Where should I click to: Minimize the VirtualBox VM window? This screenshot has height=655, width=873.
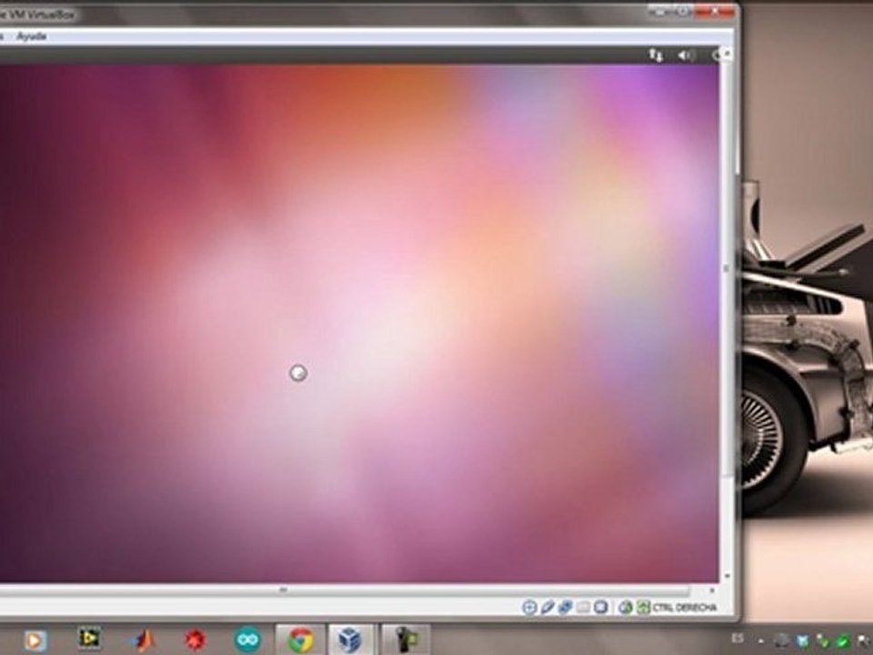pos(660,11)
